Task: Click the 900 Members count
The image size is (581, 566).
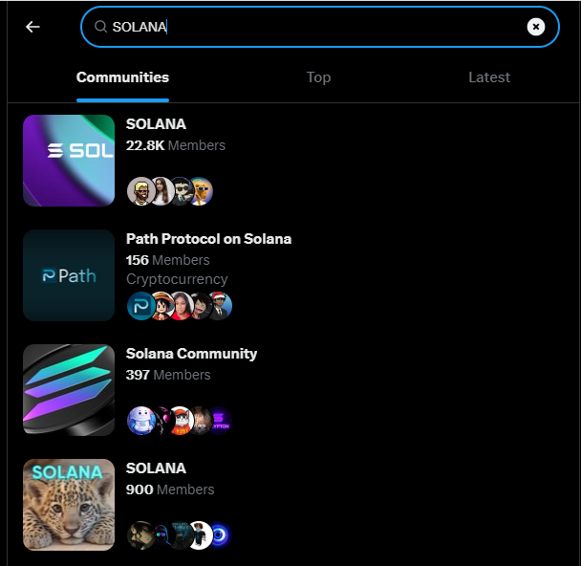Action: point(170,490)
